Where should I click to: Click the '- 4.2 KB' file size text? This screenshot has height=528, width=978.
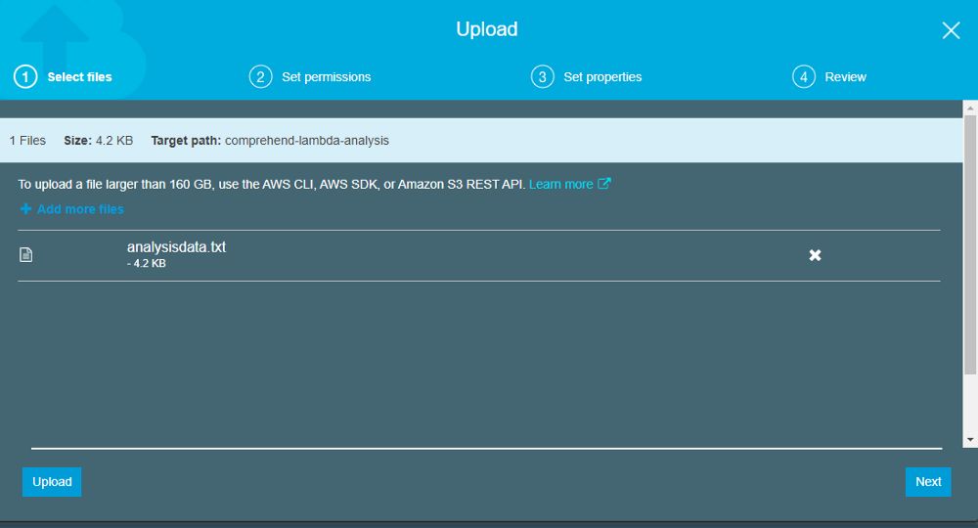click(147, 264)
